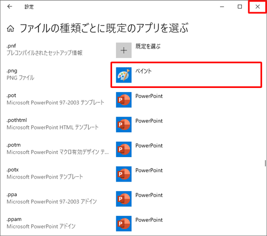Click the .pnf extension text
The height and width of the screenshot is (236, 267).
coord(11,46)
